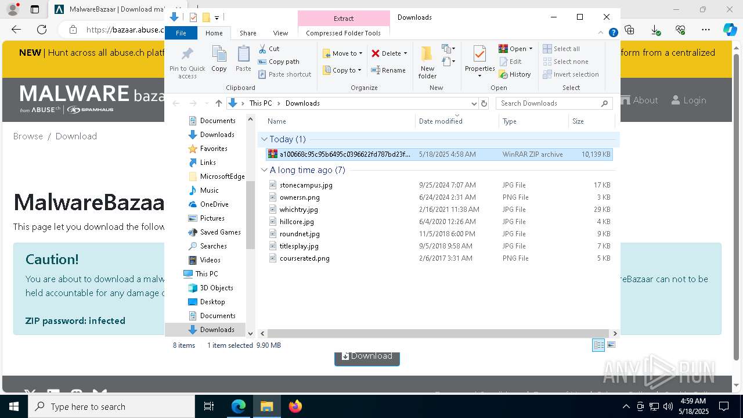Click the Download button on MalwareBazaar
This screenshot has height=418, width=743.
pos(367,356)
